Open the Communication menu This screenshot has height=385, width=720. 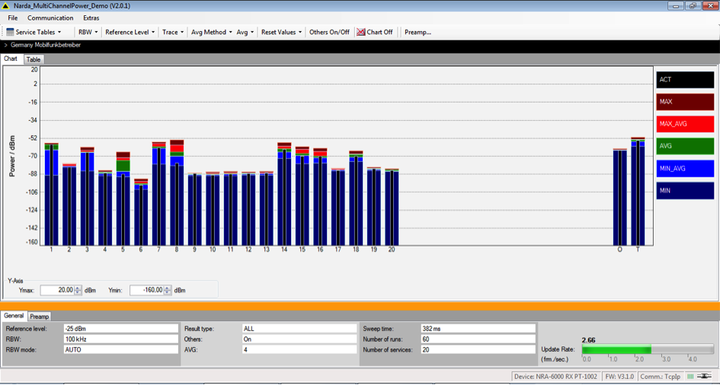[50, 17]
